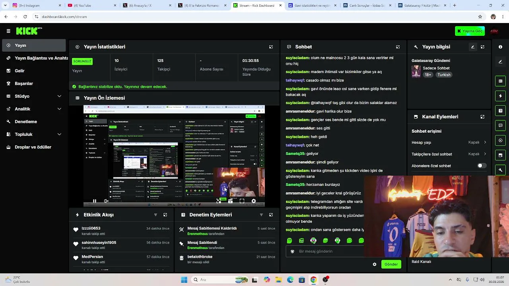The image size is (509, 286).
Task: Toggle the wrench widget icon in right rail
Action: [x=500, y=170]
